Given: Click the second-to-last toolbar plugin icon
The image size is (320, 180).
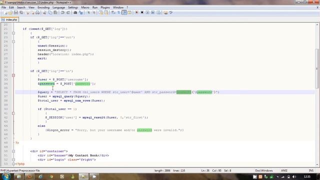Looking at the screenshot, I should (x=165, y=12).
